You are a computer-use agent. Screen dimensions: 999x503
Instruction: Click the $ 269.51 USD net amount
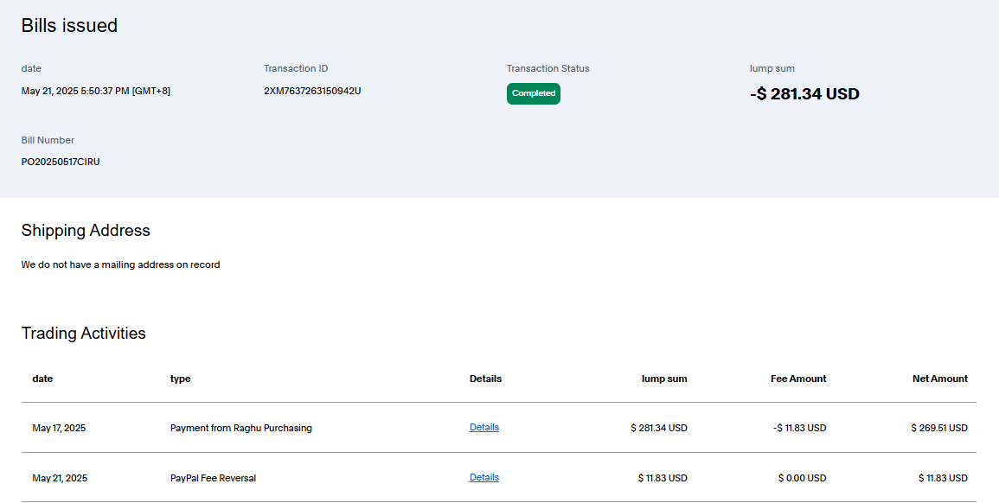[938, 428]
